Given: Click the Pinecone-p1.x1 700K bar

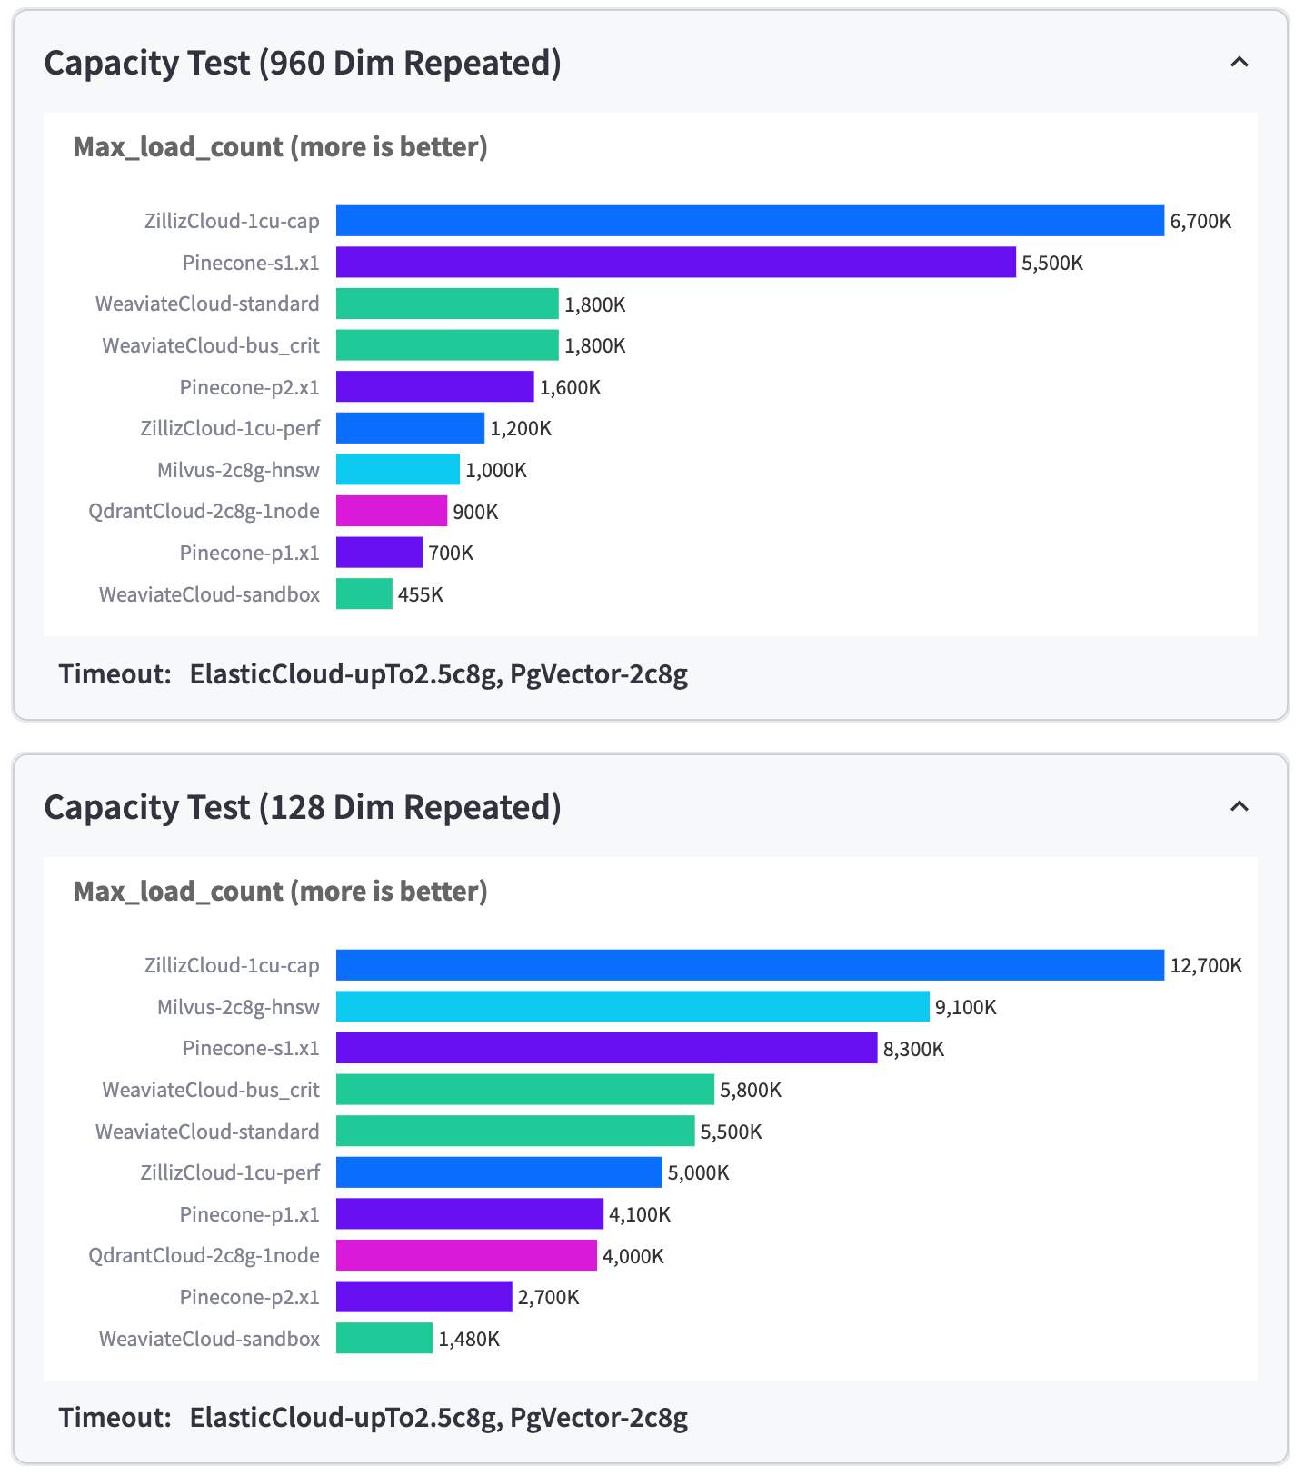Looking at the screenshot, I should (379, 553).
